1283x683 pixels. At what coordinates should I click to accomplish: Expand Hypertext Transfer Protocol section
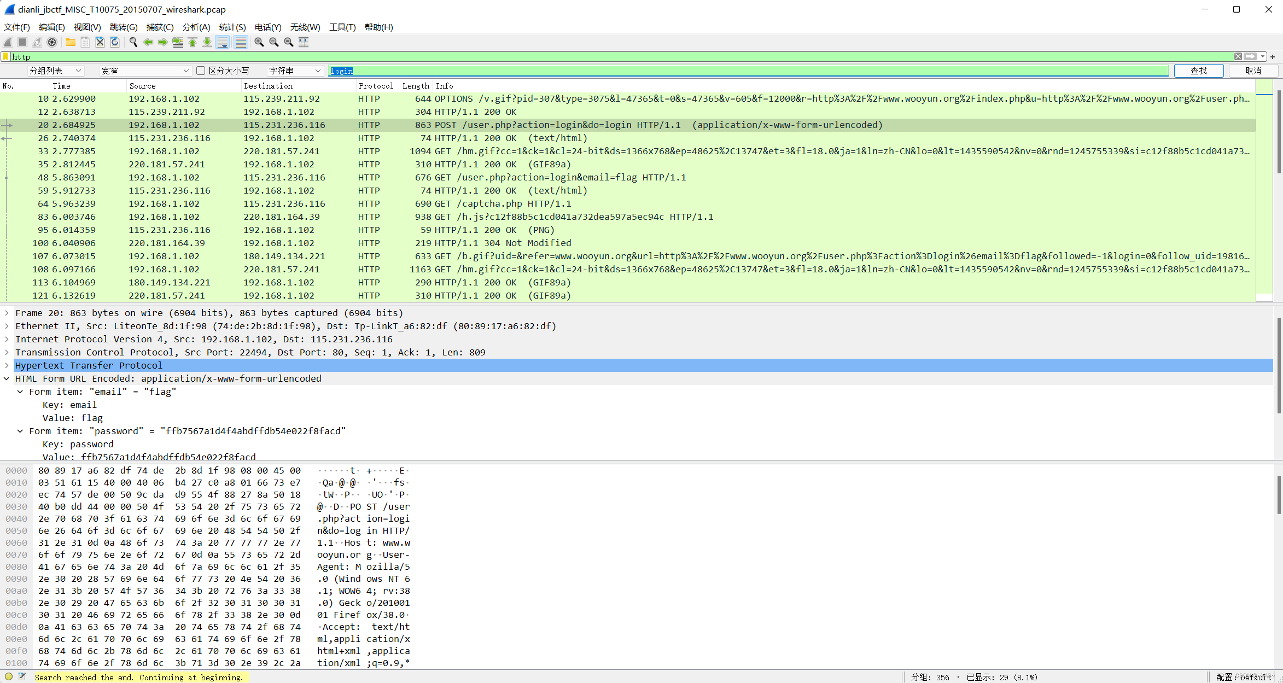click(7, 365)
